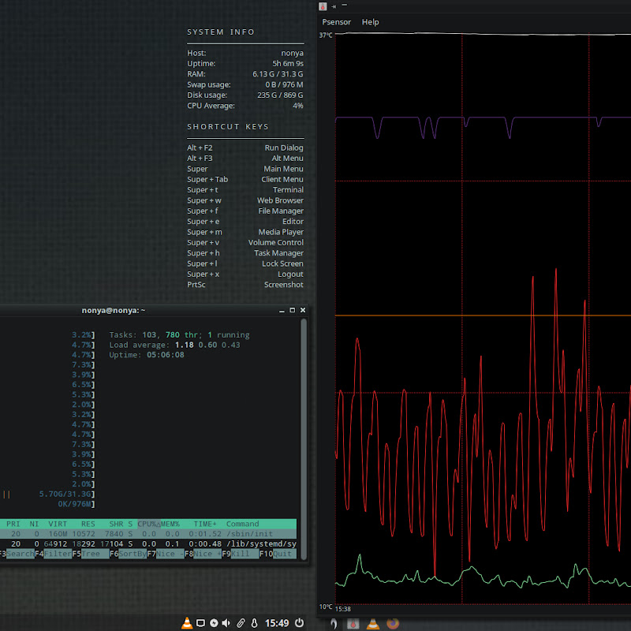The width and height of the screenshot is (631, 631).
Task: Open VLC from the right taskbar
Action: tap(373, 624)
